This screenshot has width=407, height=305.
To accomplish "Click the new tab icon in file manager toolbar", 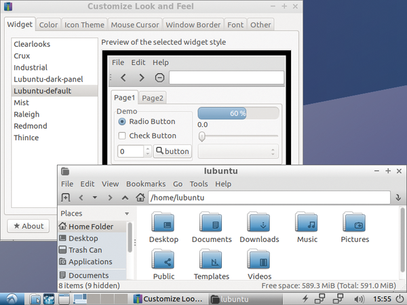I will click(65, 198).
